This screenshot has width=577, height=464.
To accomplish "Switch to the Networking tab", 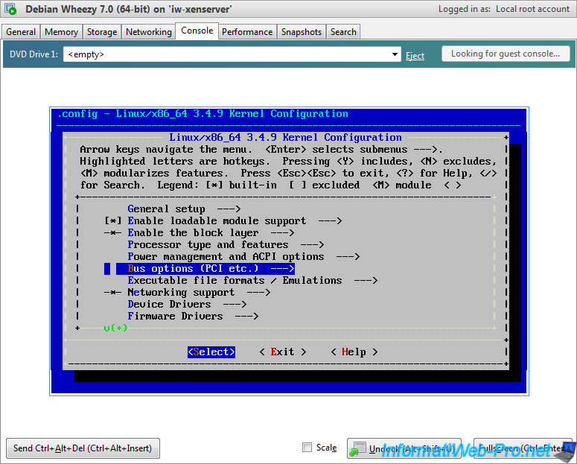I will click(x=149, y=32).
